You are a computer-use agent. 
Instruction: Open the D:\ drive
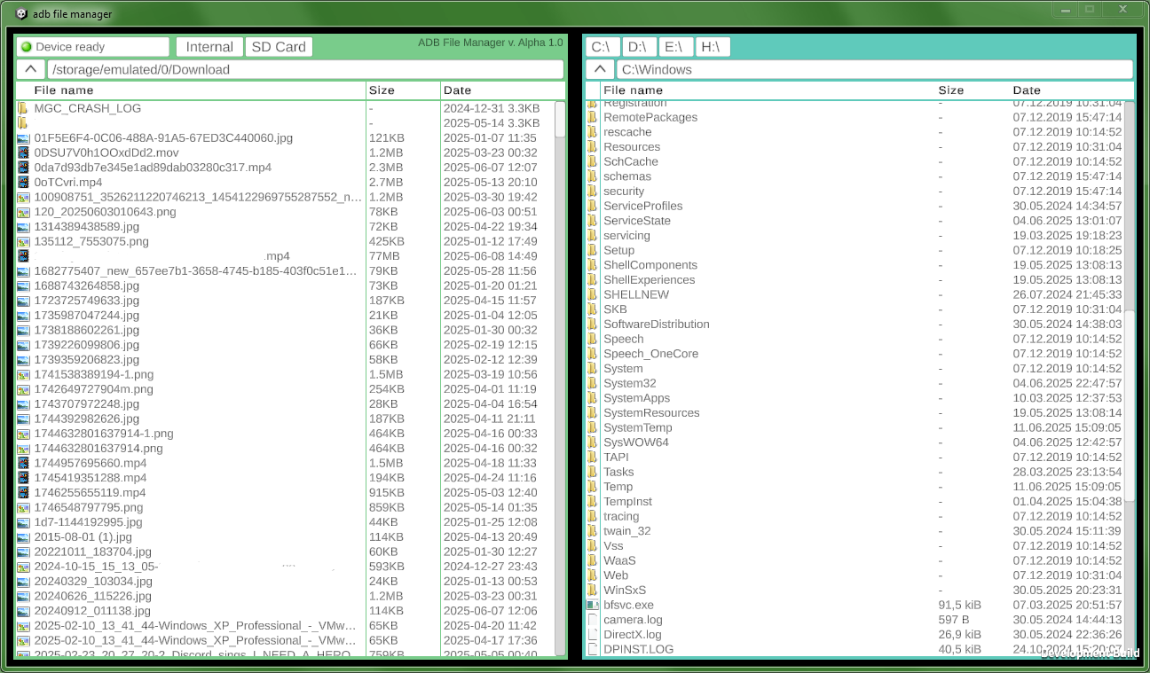pos(638,47)
